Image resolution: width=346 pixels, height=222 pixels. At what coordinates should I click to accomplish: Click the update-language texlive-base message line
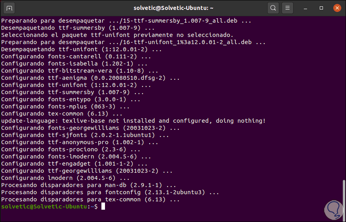coord(133,121)
